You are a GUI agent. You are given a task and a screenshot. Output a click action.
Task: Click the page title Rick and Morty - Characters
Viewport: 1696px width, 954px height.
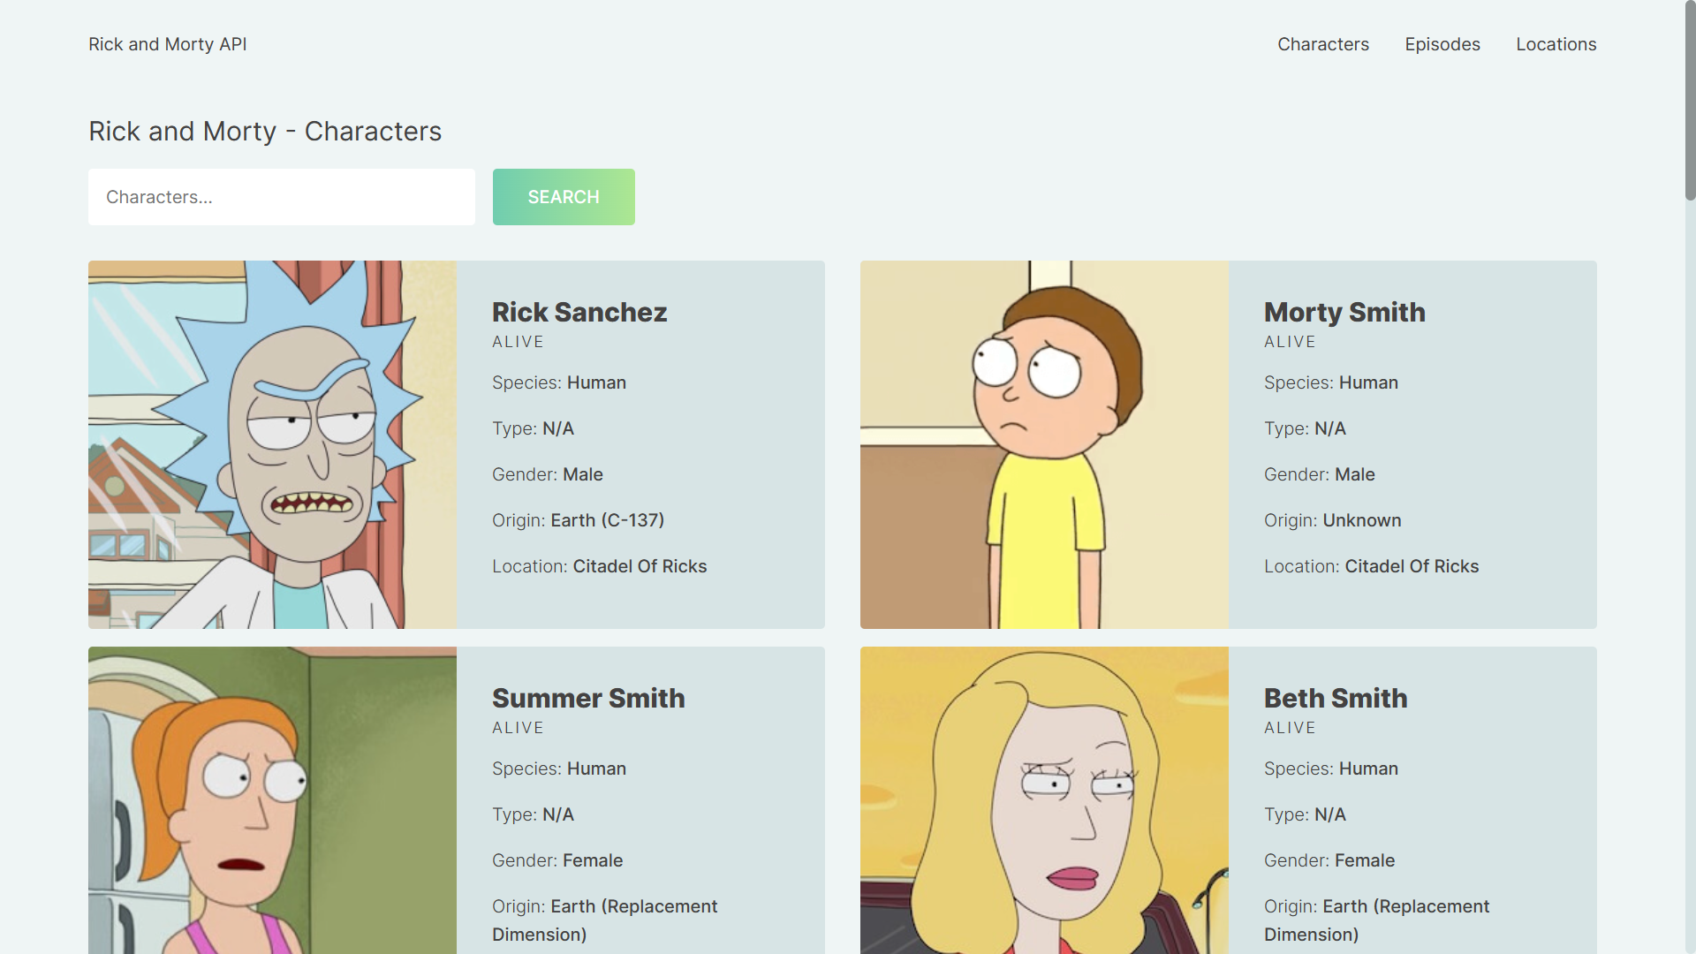point(265,132)
